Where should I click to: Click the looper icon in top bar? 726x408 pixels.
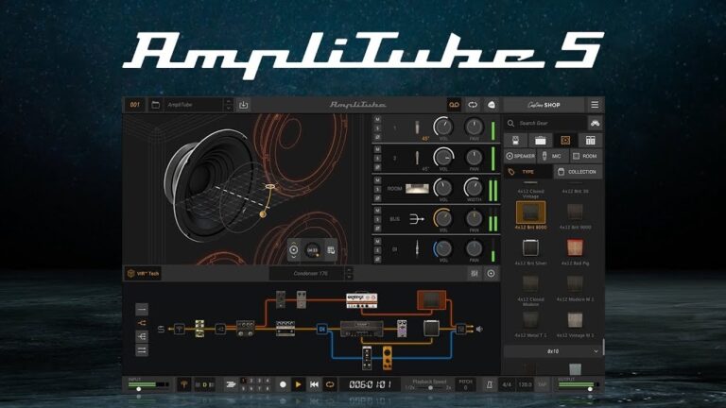click(x=473, y=105)
